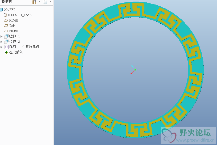Click the FRONT datum plane icon
217x145 pixels.
pyautogui.click(x=6, y=31)
